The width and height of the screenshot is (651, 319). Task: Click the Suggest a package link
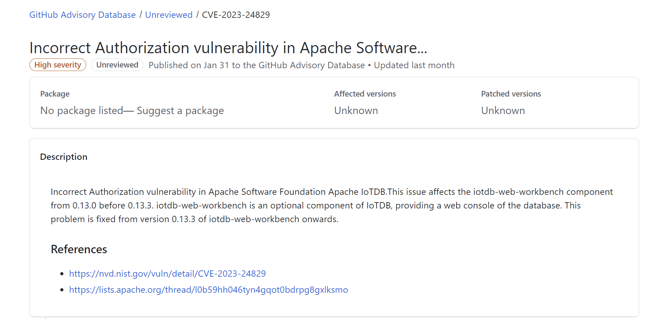pyautogui.click(x=180, y=111)
